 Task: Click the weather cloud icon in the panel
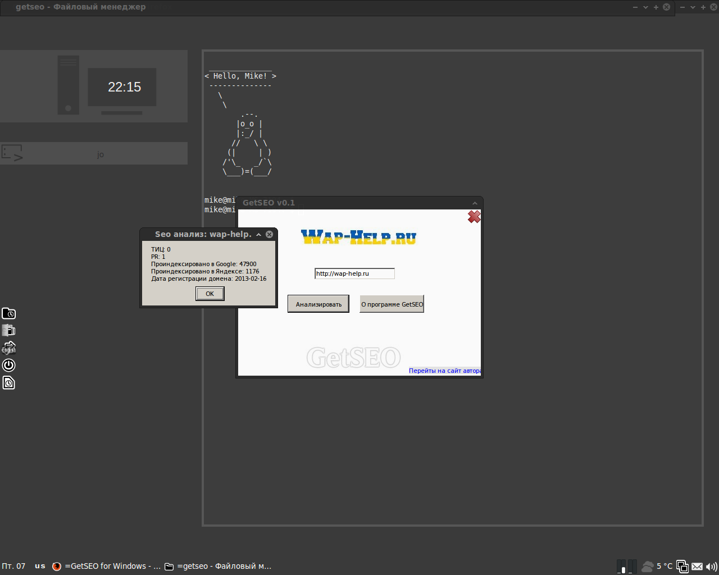tap(648, 566)
